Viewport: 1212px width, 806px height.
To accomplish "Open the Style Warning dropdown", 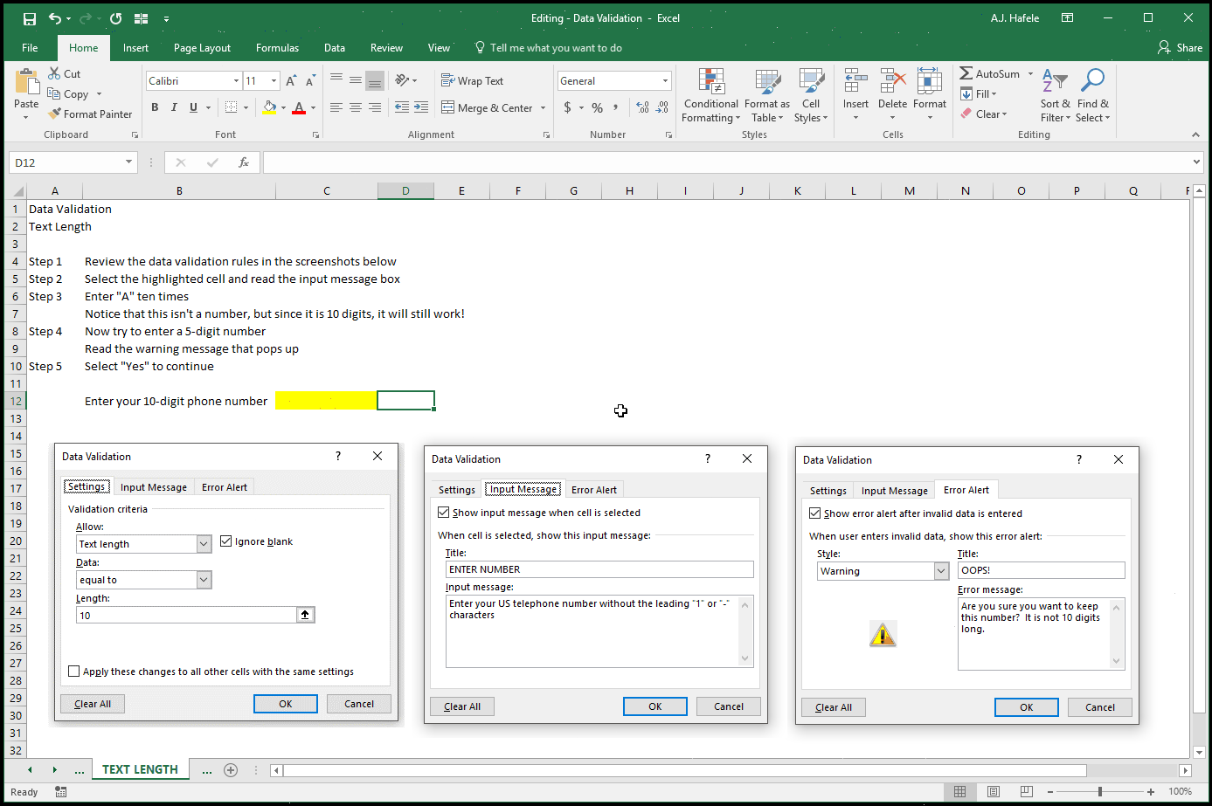I will 941,571.
